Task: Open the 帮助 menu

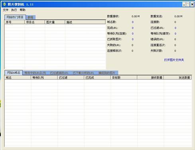Action: (x=22, y=10)
